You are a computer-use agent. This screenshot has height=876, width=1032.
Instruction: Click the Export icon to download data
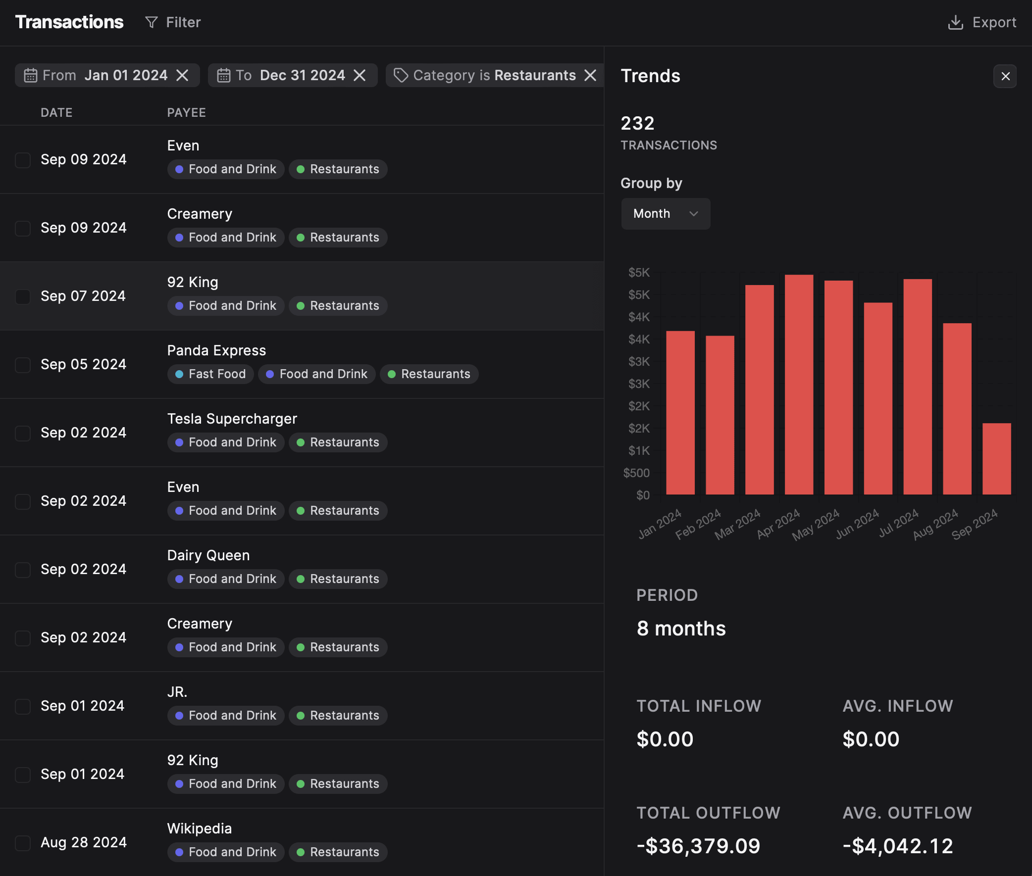tap(955, 22)
